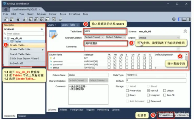Expand the Create Table Like submenu arrow
Viewport: 194px width, 120px height.
pyautogui.click(x=43, y=50)
